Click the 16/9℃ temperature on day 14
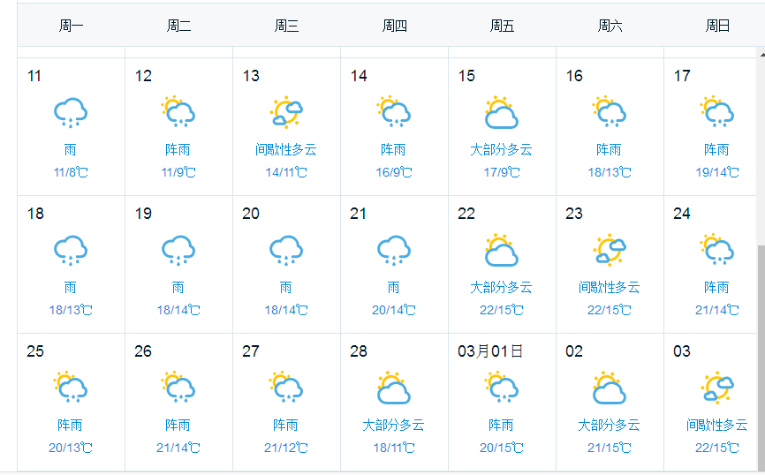The height and width of the screenshot is (475, 765). [x=394, y=172]
